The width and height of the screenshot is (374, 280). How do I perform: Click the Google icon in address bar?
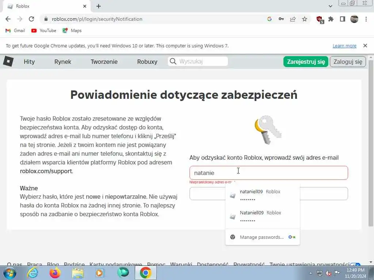(x=270, y=19)
